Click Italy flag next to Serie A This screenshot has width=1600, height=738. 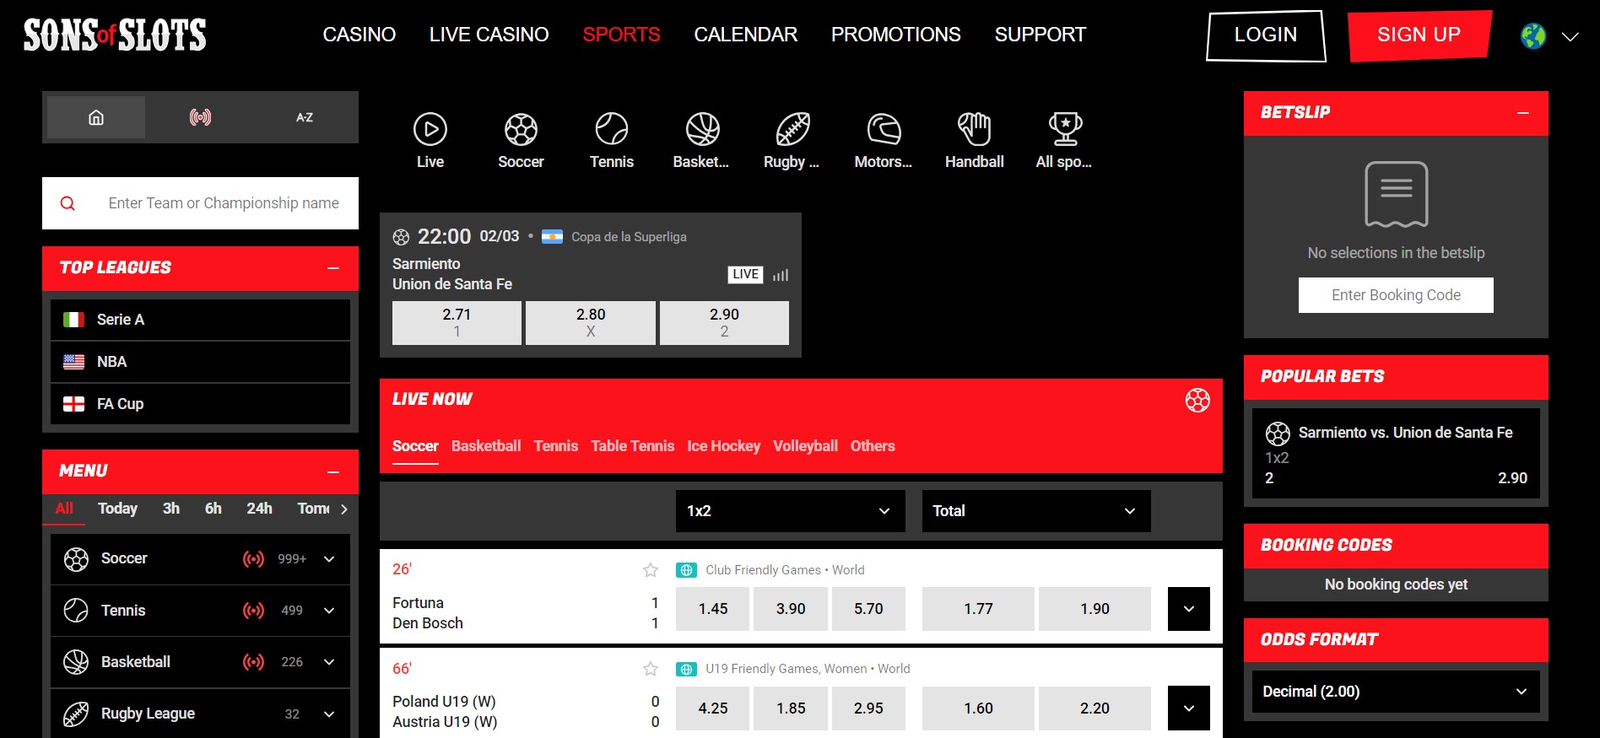74,320
